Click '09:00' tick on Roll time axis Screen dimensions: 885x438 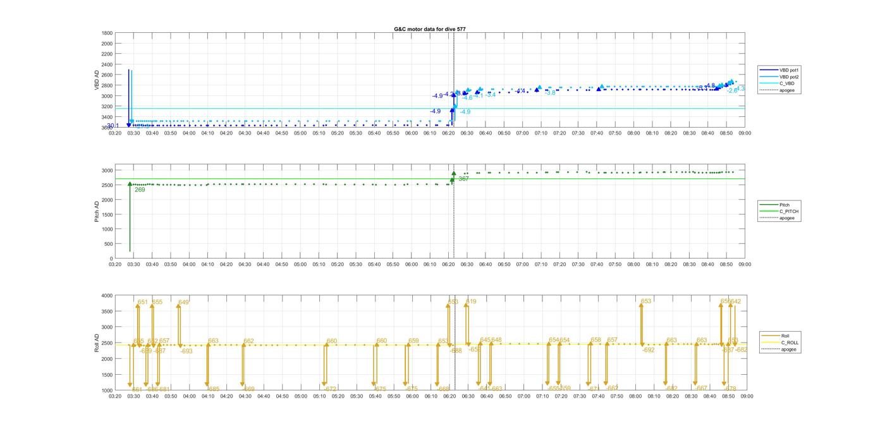[746, 396]
